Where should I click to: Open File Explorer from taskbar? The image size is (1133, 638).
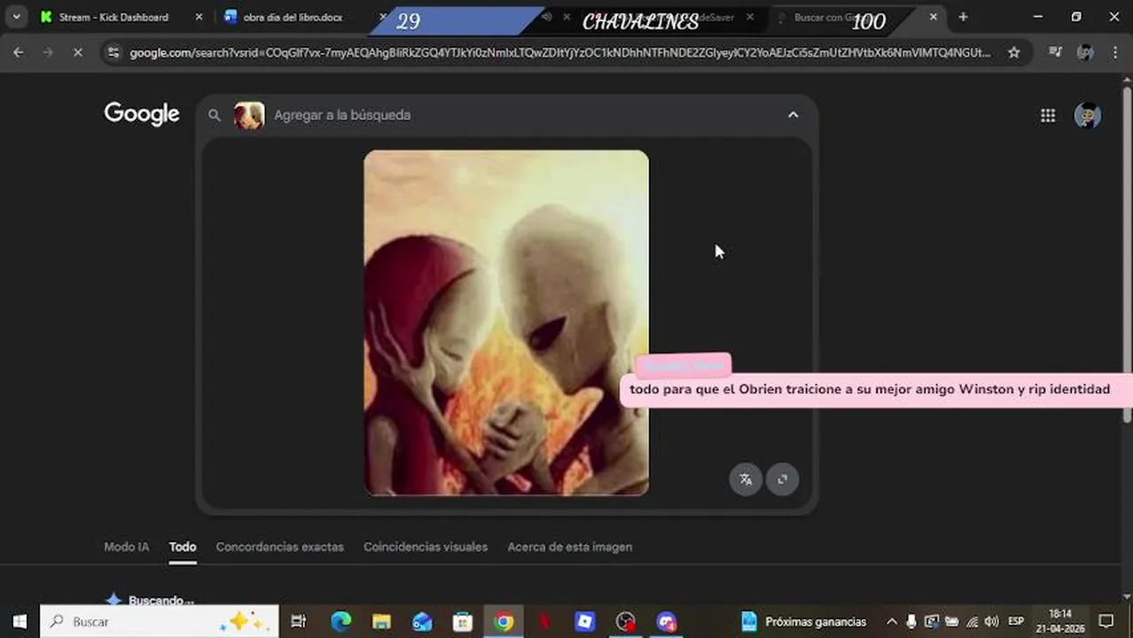(381, 622)
